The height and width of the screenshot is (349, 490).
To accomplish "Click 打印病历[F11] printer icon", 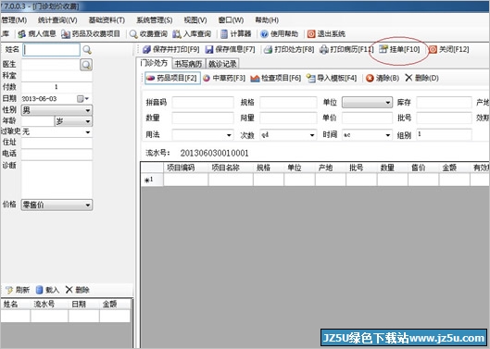I will [x=324, y=49].
